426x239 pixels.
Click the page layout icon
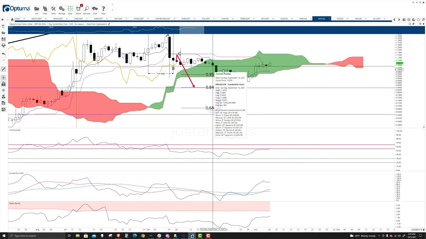(x=404, y=20)
